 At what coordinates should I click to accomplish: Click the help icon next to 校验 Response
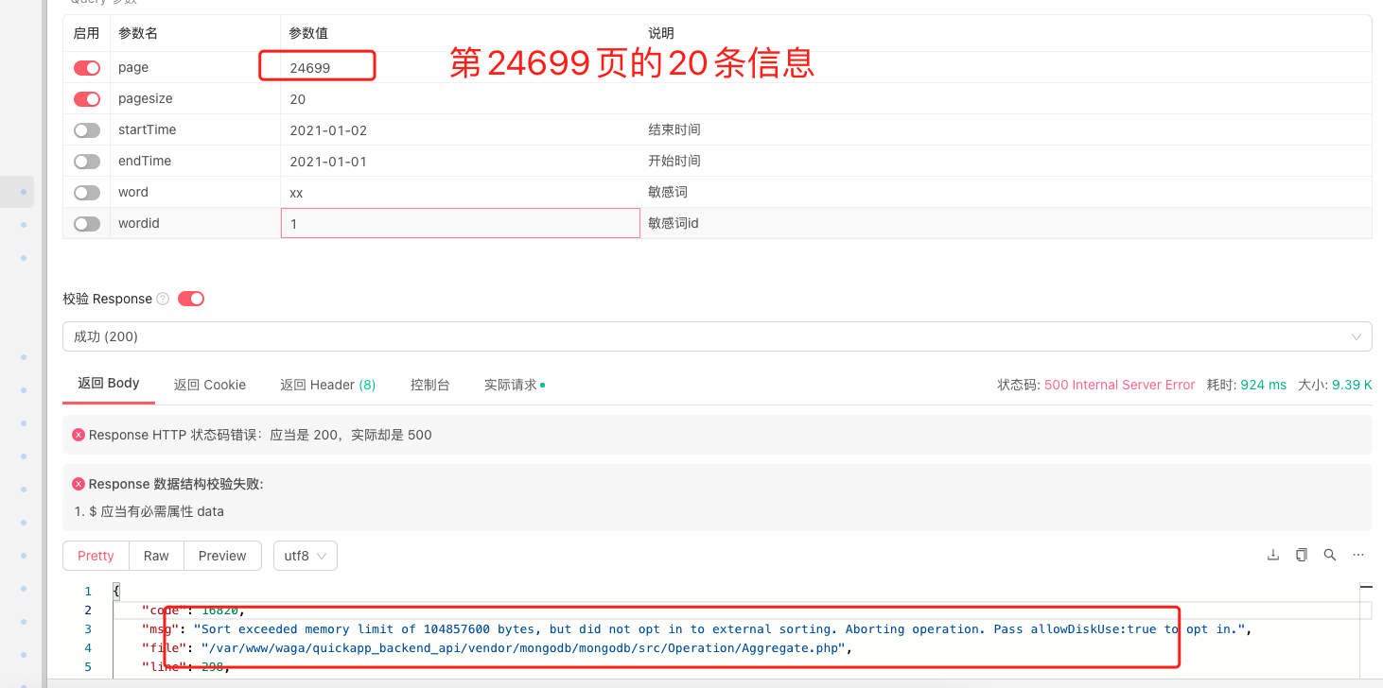(x=163, y=299)
